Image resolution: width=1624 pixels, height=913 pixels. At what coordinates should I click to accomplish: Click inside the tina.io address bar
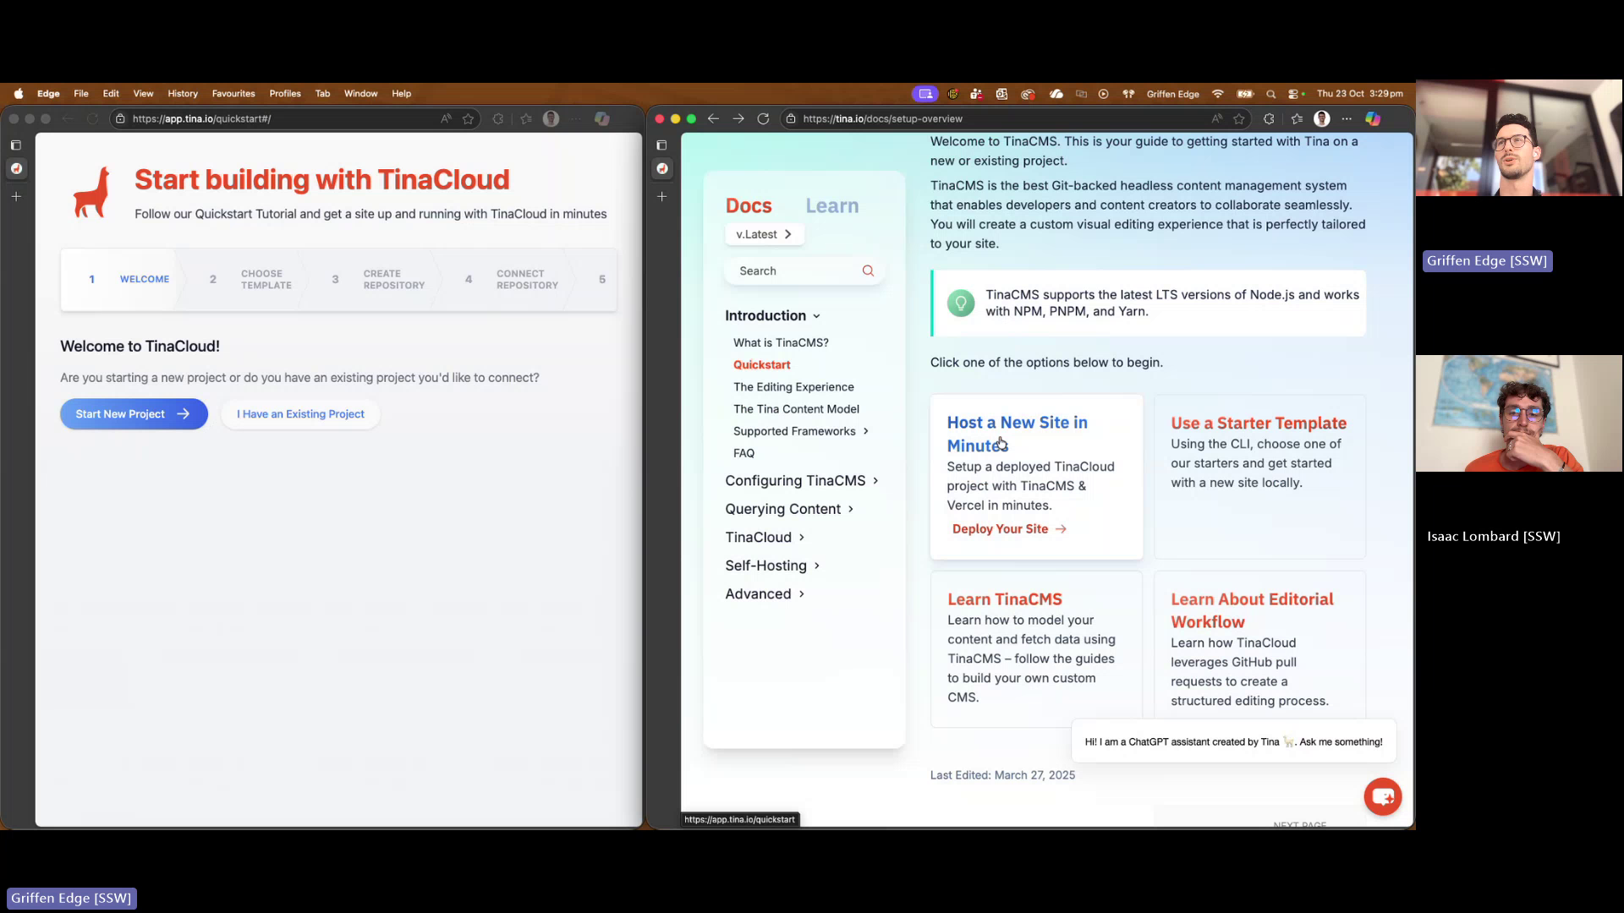point(930,118)
